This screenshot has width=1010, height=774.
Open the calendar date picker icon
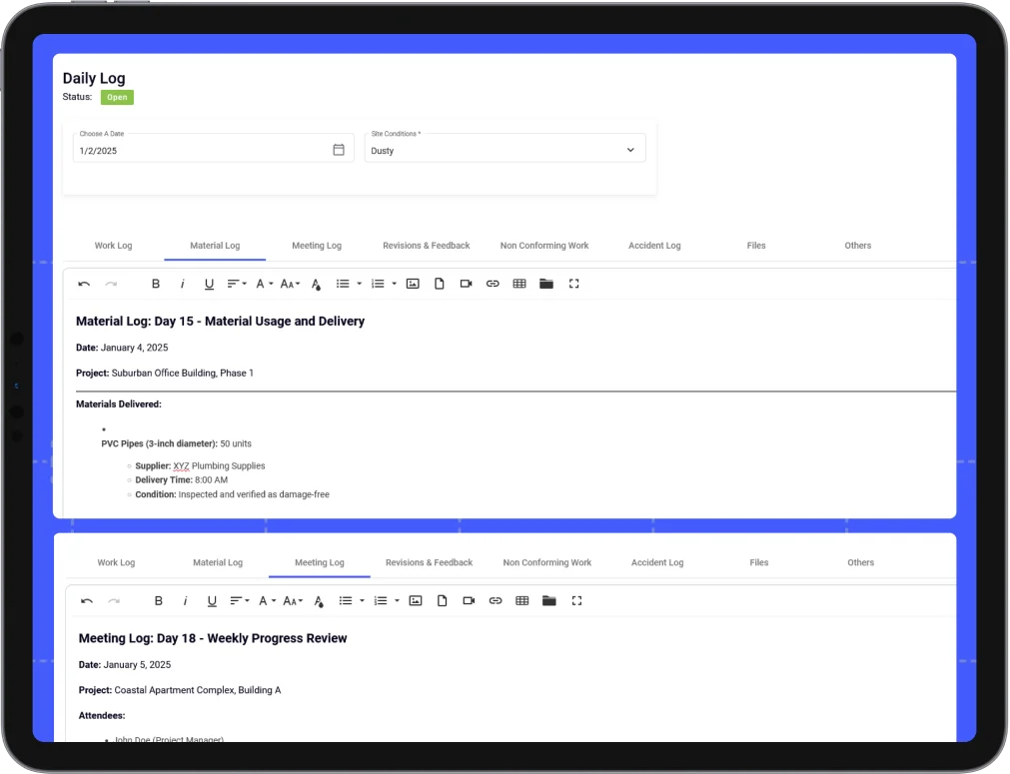tap(339, 150)
